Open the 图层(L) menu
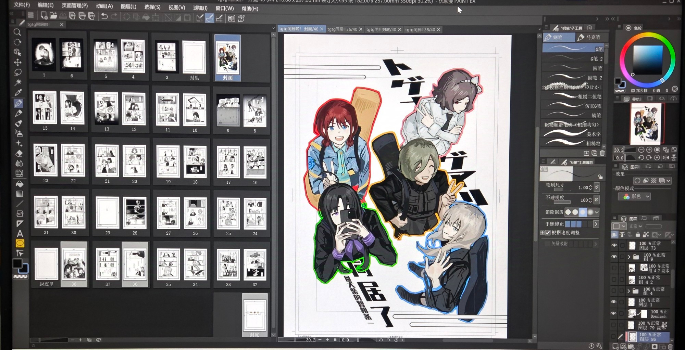Viewport: 685px width, 350px height. 128,6
